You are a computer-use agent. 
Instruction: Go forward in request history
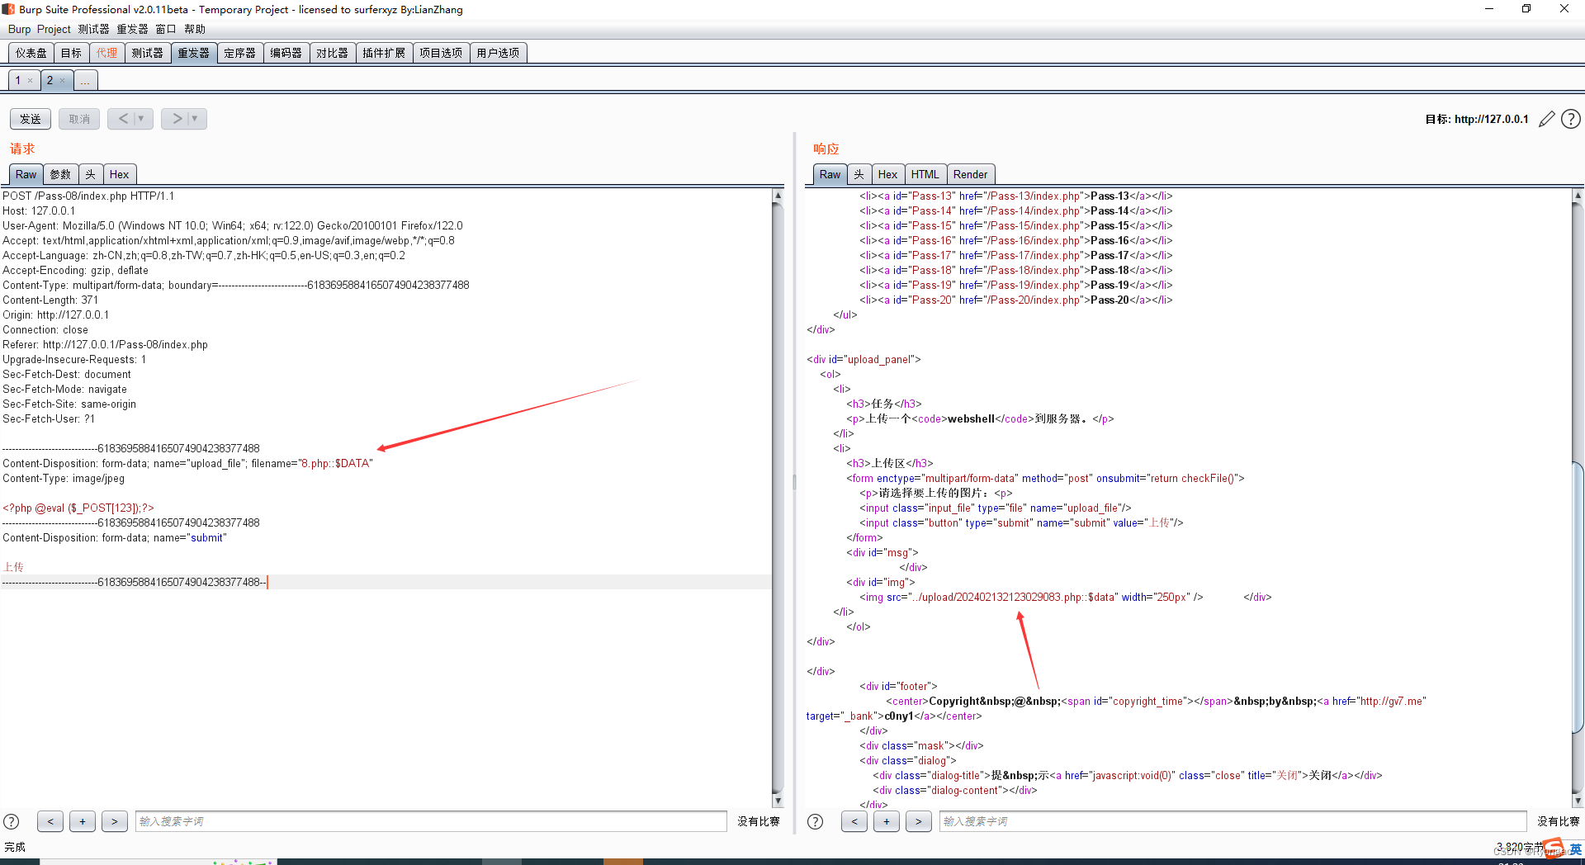click(176, 119)
